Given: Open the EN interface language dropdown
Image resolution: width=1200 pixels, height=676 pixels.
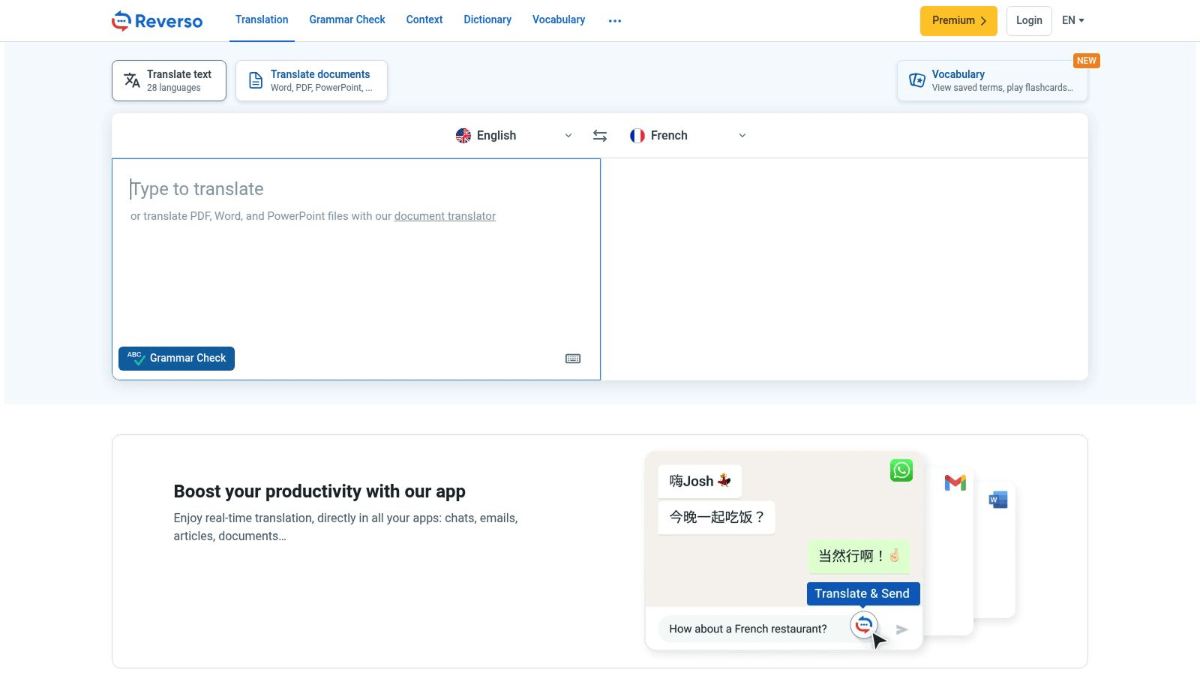Looking at the screenshot, I should (x=1073, y=20).
